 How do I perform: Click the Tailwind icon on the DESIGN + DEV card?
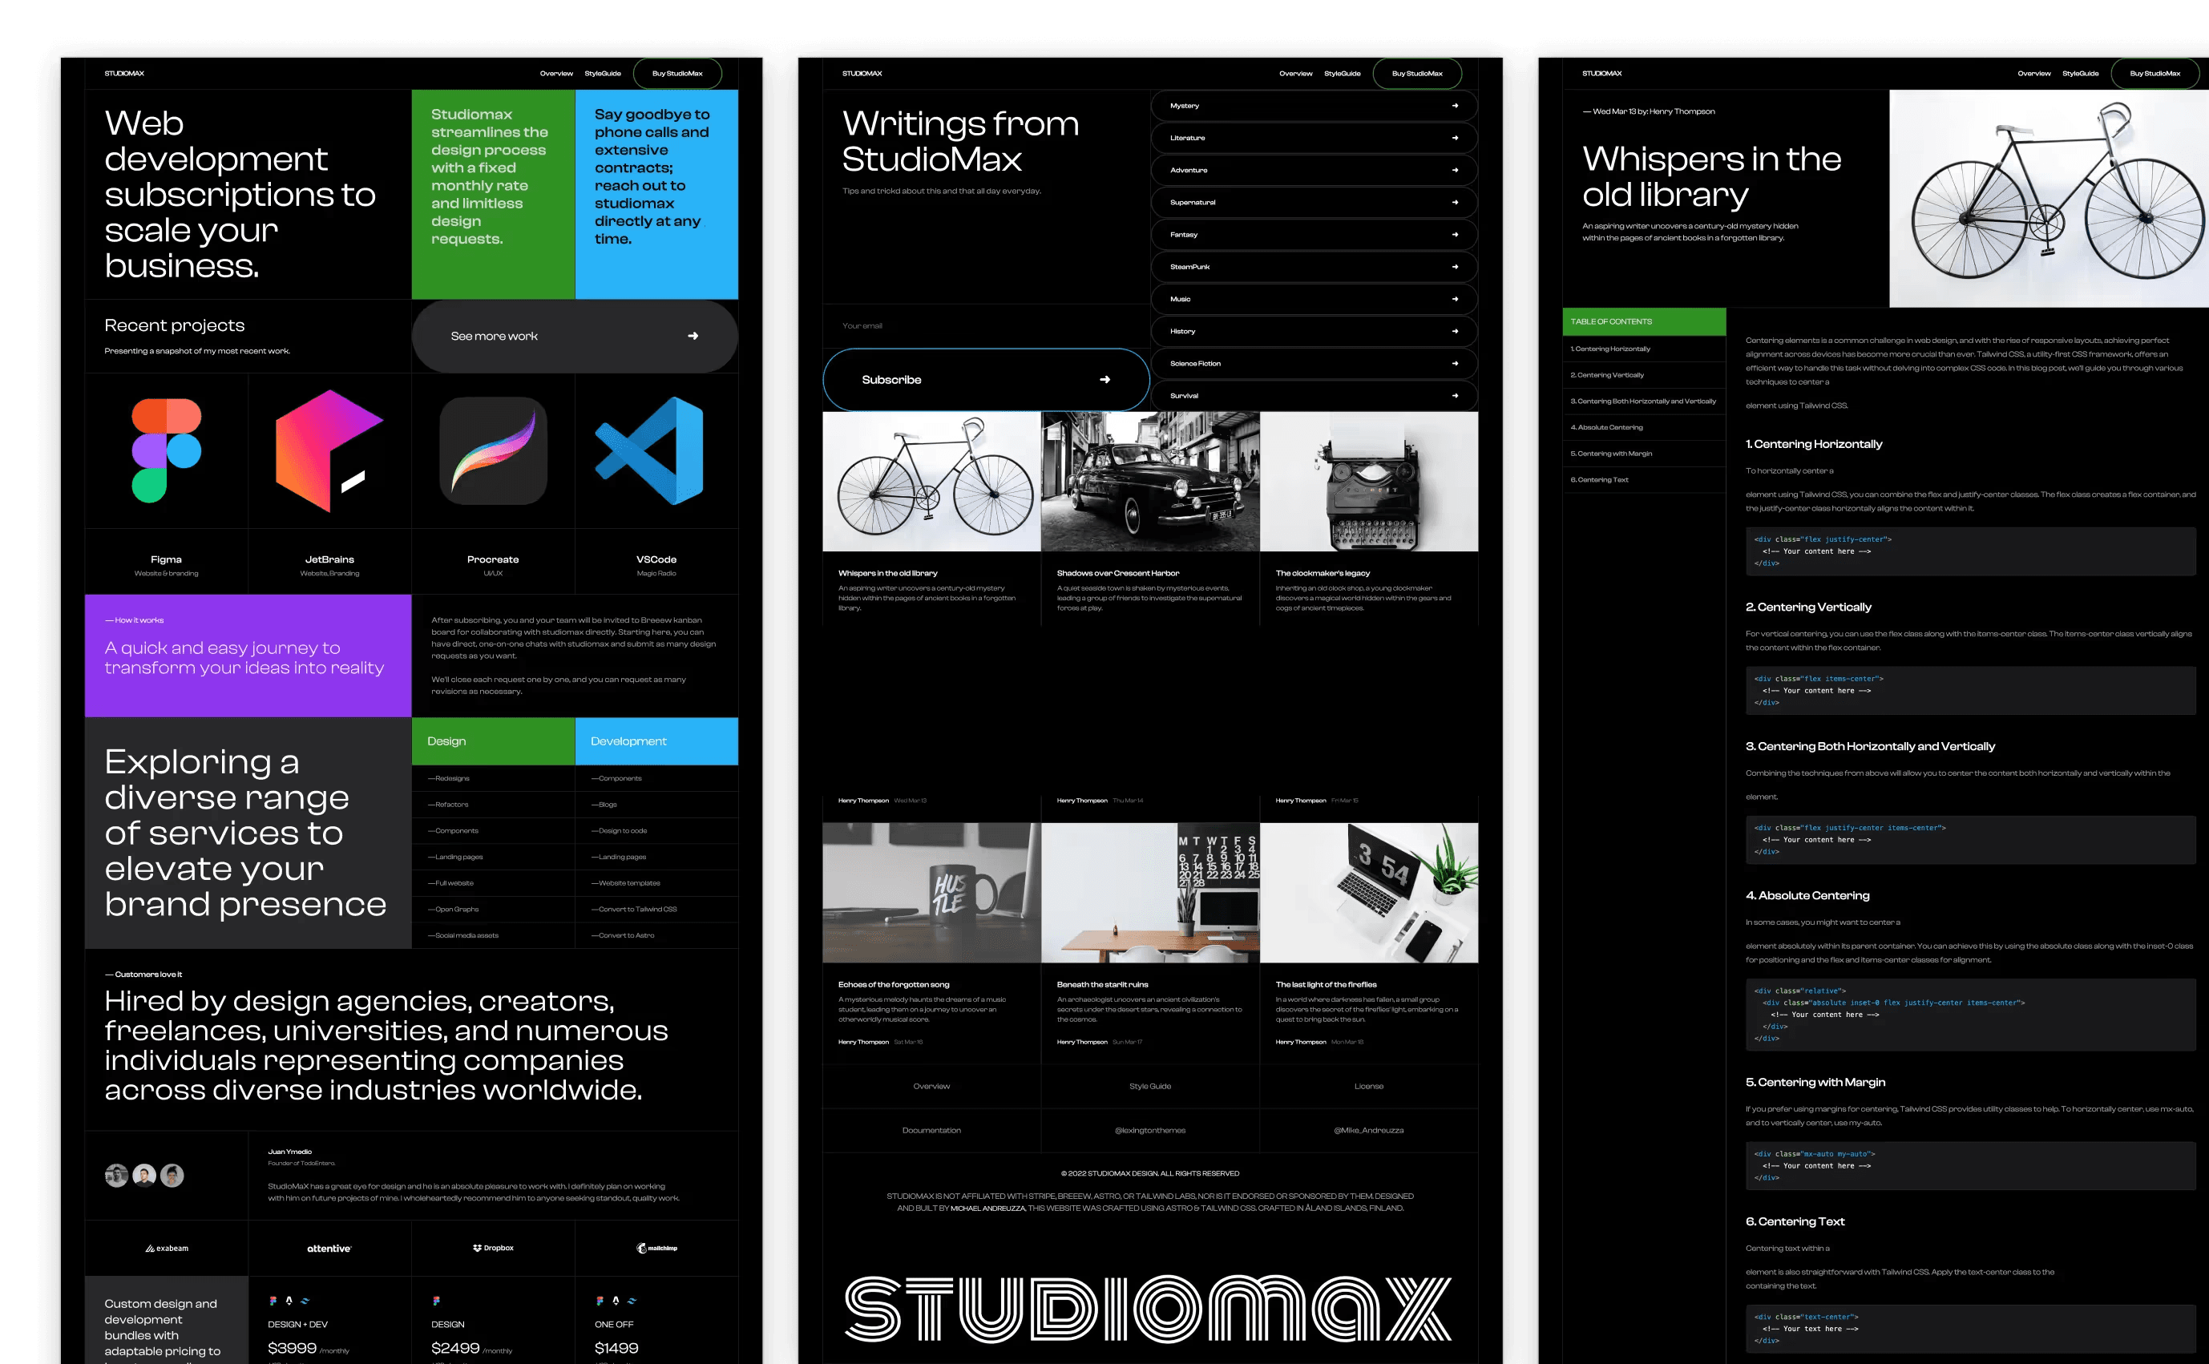coord(305,1301)
